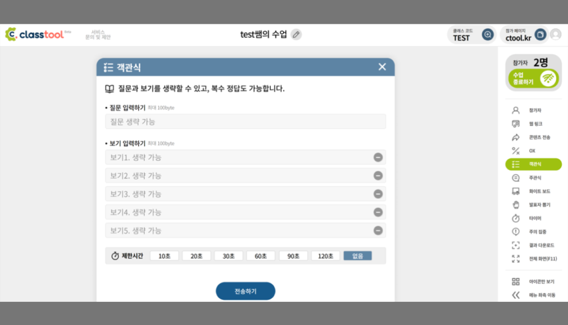This screenshot has width=568, height=325.
Task: Remove answer option 보기1
Action: tap(378, 157)
